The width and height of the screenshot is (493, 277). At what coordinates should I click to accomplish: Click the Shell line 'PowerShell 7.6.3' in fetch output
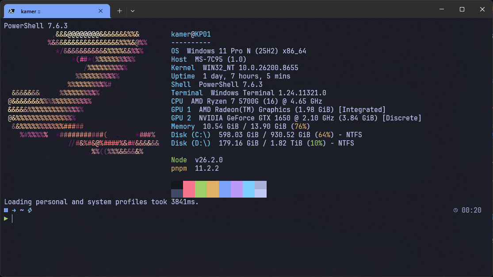(x=217, y=84)
